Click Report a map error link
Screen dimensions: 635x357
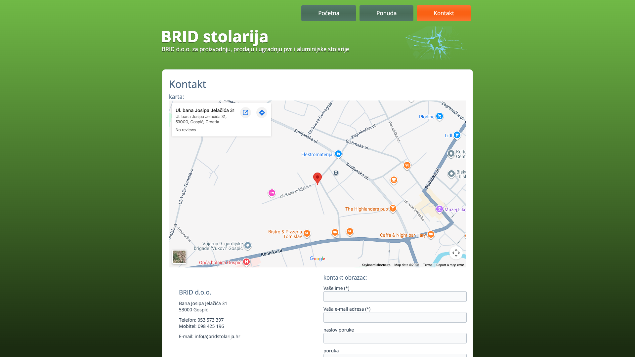click(x=450, y=265)
